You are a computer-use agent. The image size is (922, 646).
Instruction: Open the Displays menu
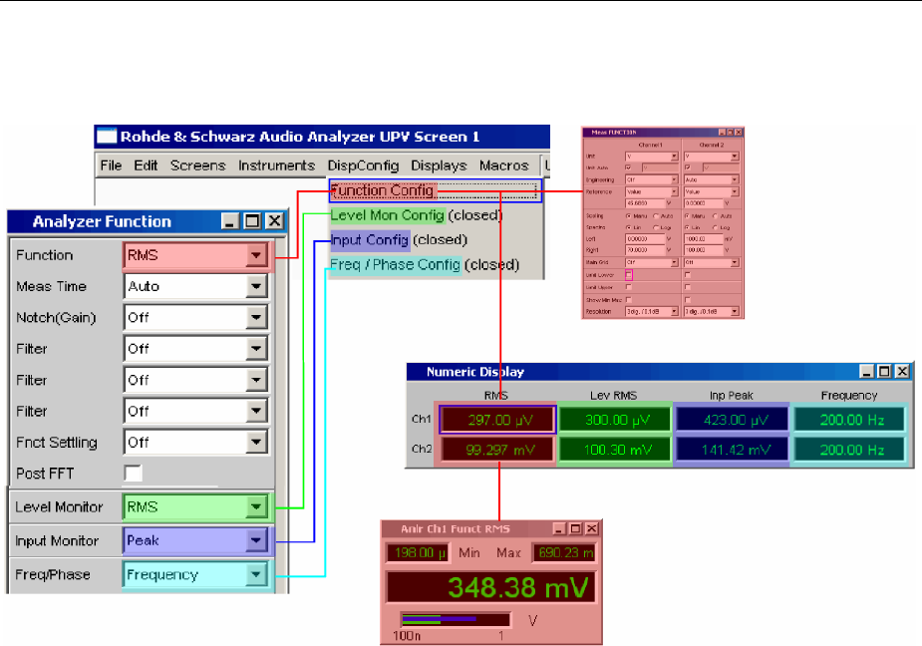pyautogui.click(x=439, y=165)
